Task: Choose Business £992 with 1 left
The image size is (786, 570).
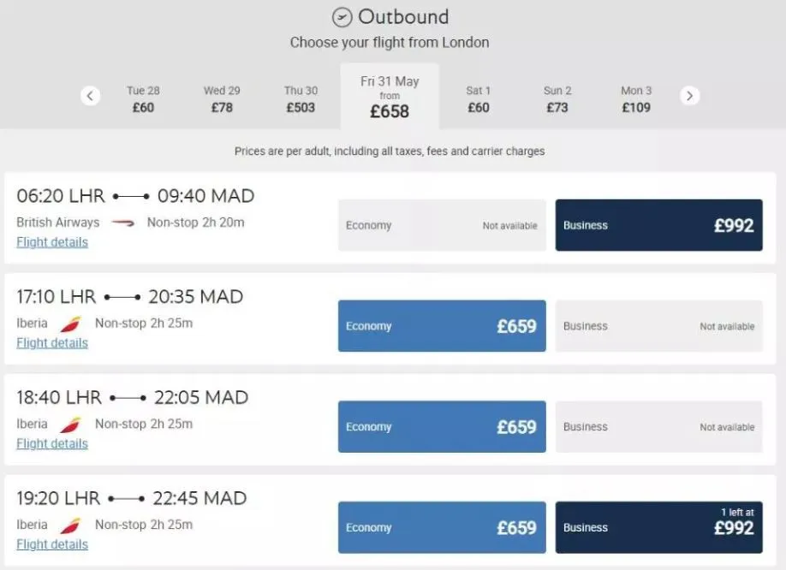Action: pos(658,527)
